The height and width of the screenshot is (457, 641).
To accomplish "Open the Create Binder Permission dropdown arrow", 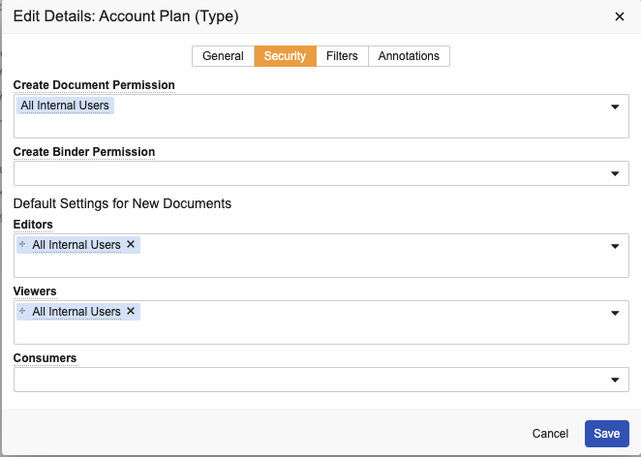I will click(x=615, y=173).
